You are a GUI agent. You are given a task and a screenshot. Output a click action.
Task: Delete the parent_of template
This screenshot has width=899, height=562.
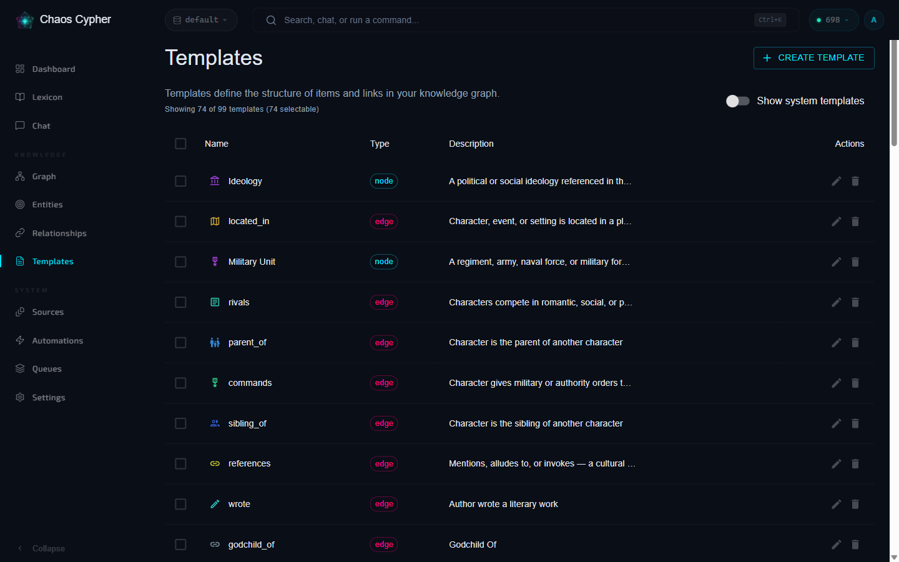click(855, 343)
